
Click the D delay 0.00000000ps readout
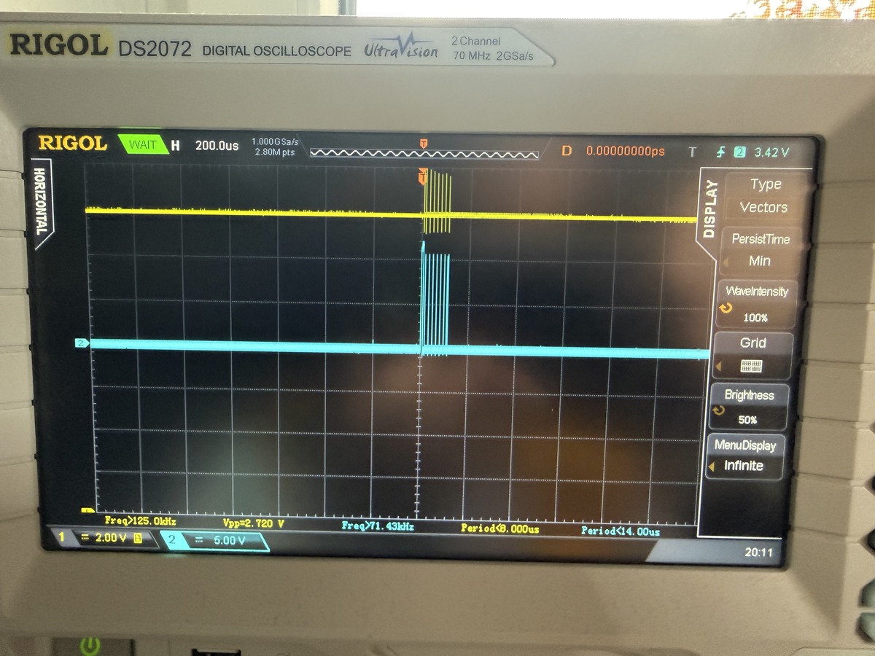[x=612, y=151]
